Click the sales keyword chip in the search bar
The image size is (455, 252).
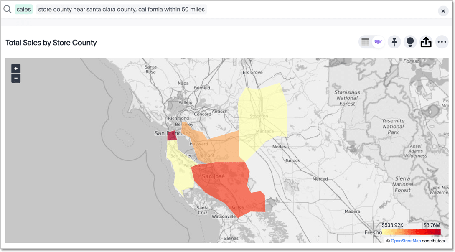(23, 9)
